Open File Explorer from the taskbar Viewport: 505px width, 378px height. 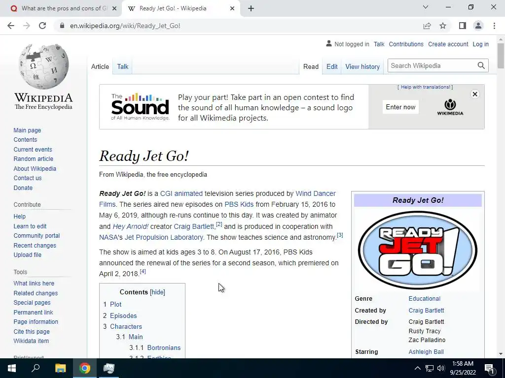pyautogui.click(x=60, y=368)
